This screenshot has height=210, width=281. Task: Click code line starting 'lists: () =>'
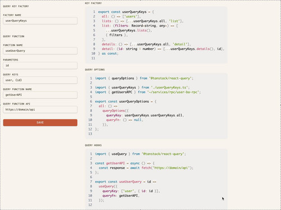[143, 21]
